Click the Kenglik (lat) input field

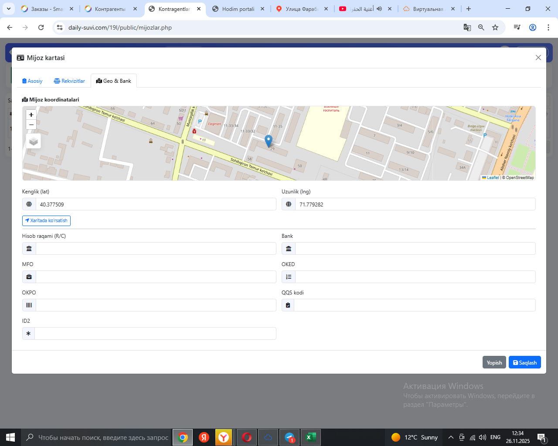click(156, 204)
